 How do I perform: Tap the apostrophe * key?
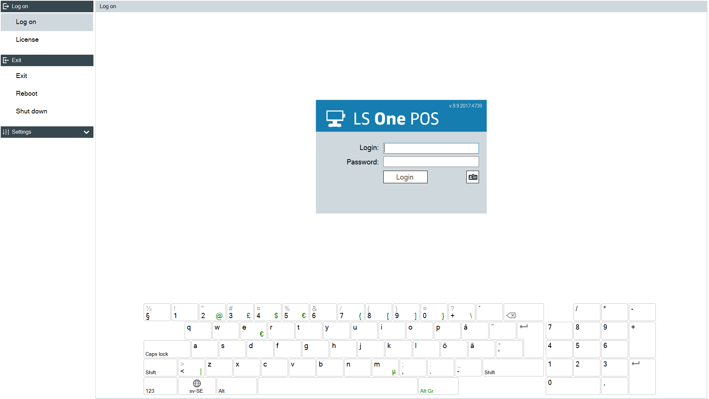pos(509,349)
